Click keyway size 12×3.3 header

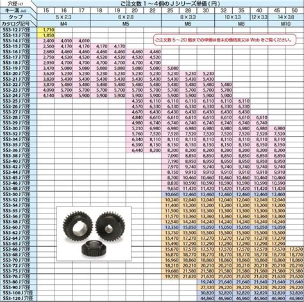[x=259, y=17]
